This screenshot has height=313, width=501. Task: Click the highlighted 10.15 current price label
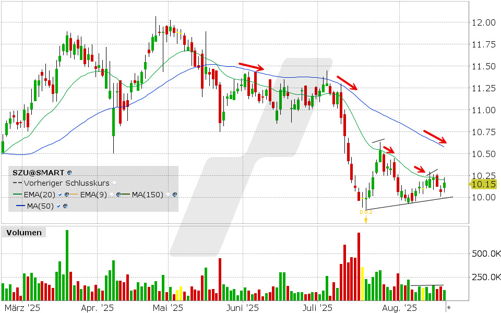tap(483, 184)
